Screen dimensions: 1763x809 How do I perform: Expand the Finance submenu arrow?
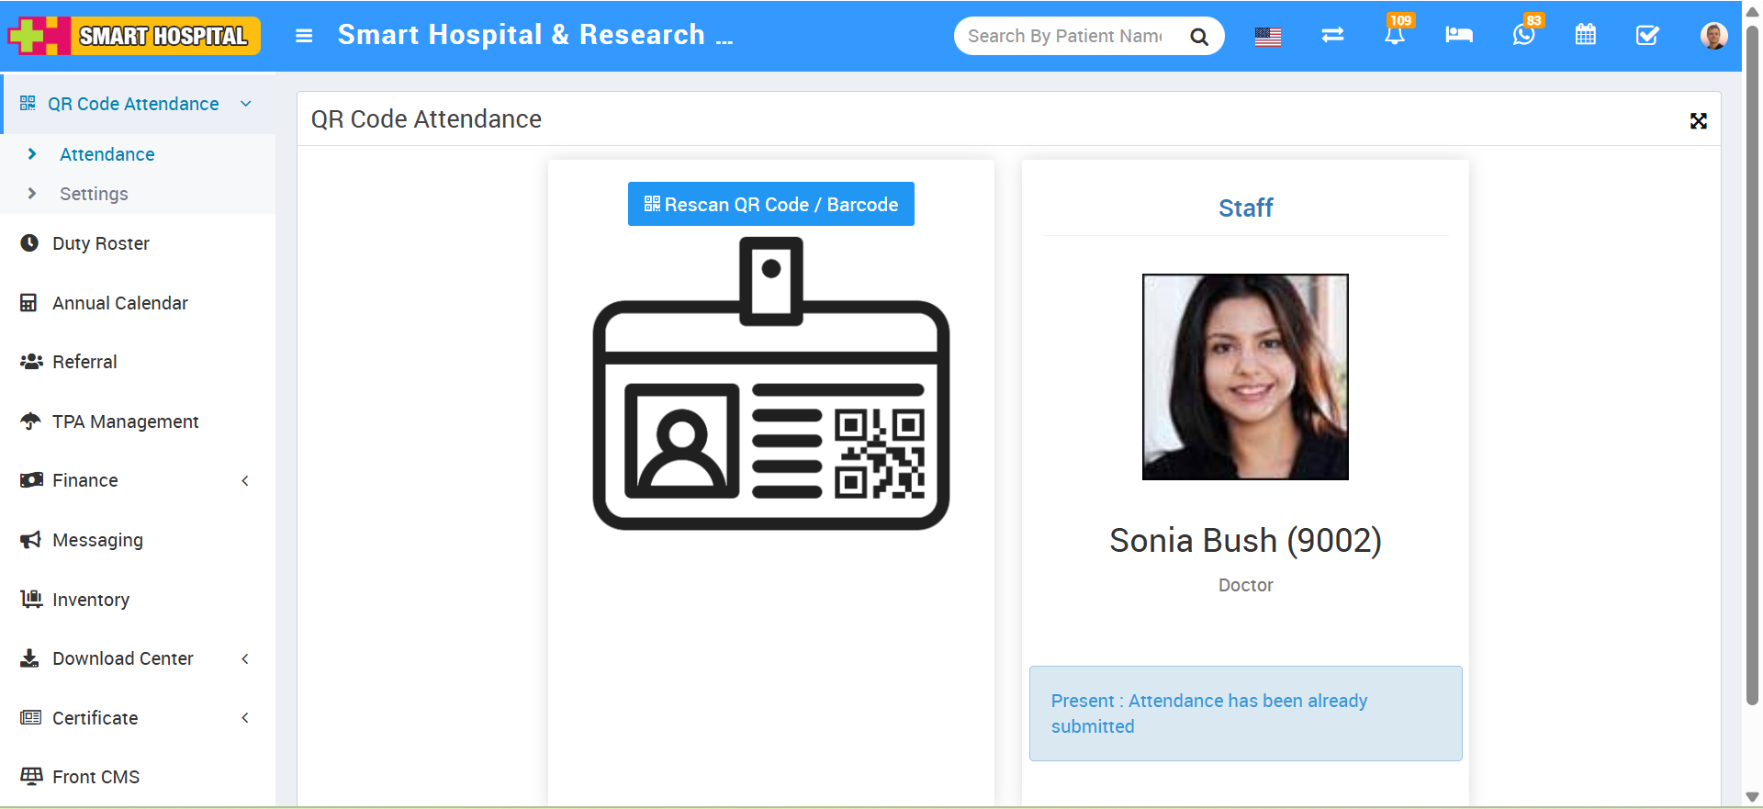245,480
